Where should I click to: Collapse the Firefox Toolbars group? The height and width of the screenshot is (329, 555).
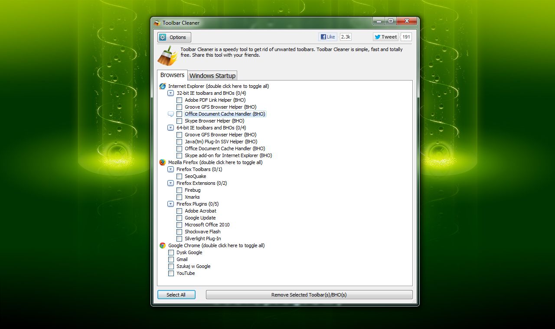[x=170, y=169]
